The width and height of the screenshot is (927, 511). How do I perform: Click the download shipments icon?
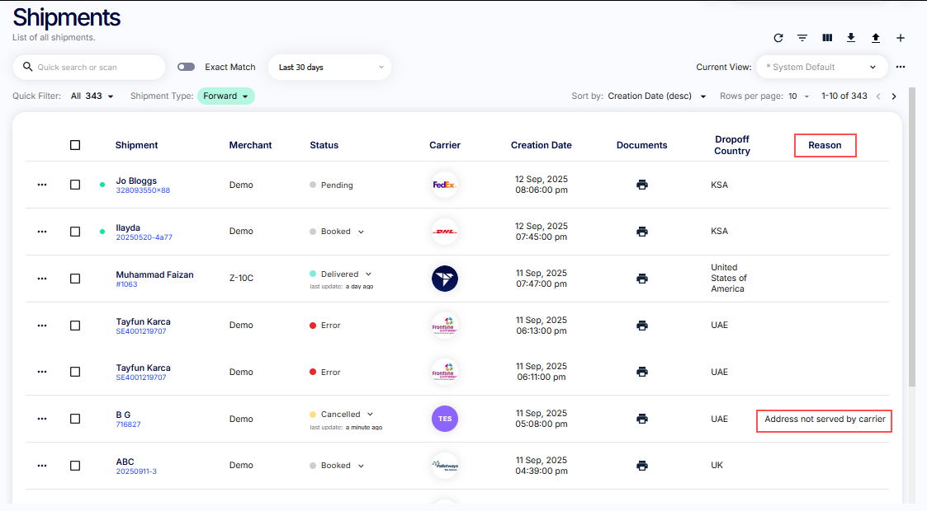tap(851, 38)
